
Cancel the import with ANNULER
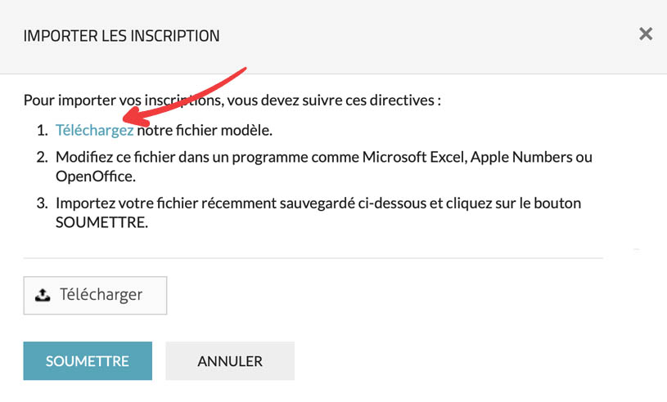click(230, 361)
